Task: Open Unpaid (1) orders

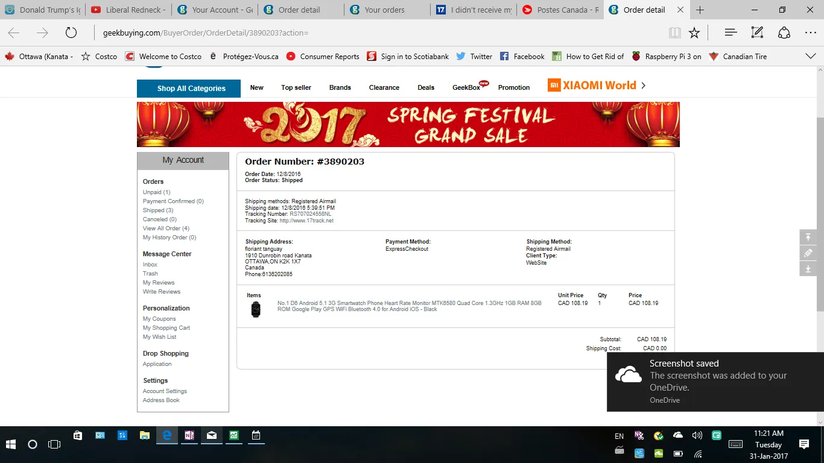Action: pos(156,192)
